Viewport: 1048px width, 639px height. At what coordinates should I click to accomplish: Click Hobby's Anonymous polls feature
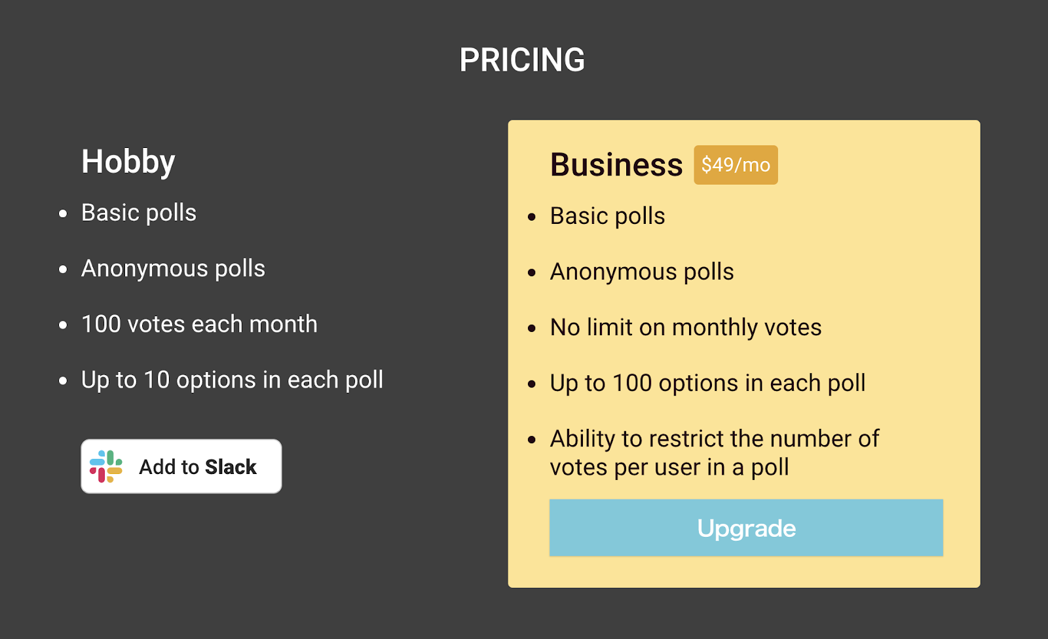(x=173, y=268)
